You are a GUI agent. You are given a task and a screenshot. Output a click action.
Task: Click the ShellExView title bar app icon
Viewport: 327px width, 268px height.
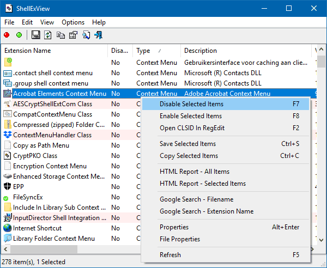(9, 8)
